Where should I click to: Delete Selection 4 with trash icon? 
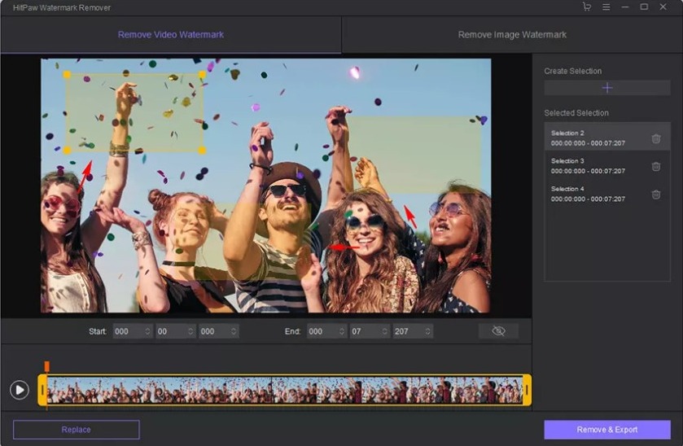coord(656,195)
